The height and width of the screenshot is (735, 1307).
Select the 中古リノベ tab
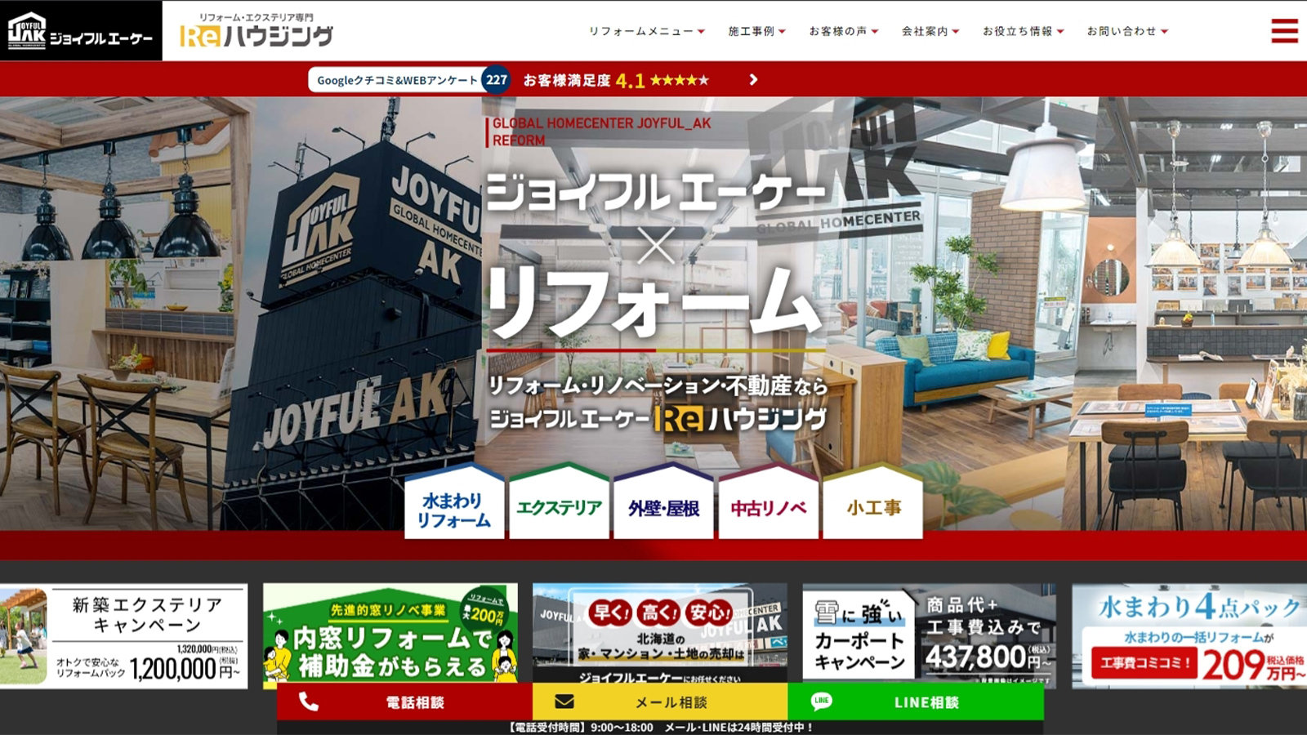point(768,501)
